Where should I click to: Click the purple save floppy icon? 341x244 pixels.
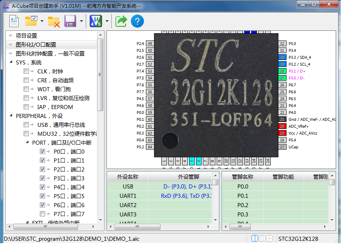click(70, 21)
